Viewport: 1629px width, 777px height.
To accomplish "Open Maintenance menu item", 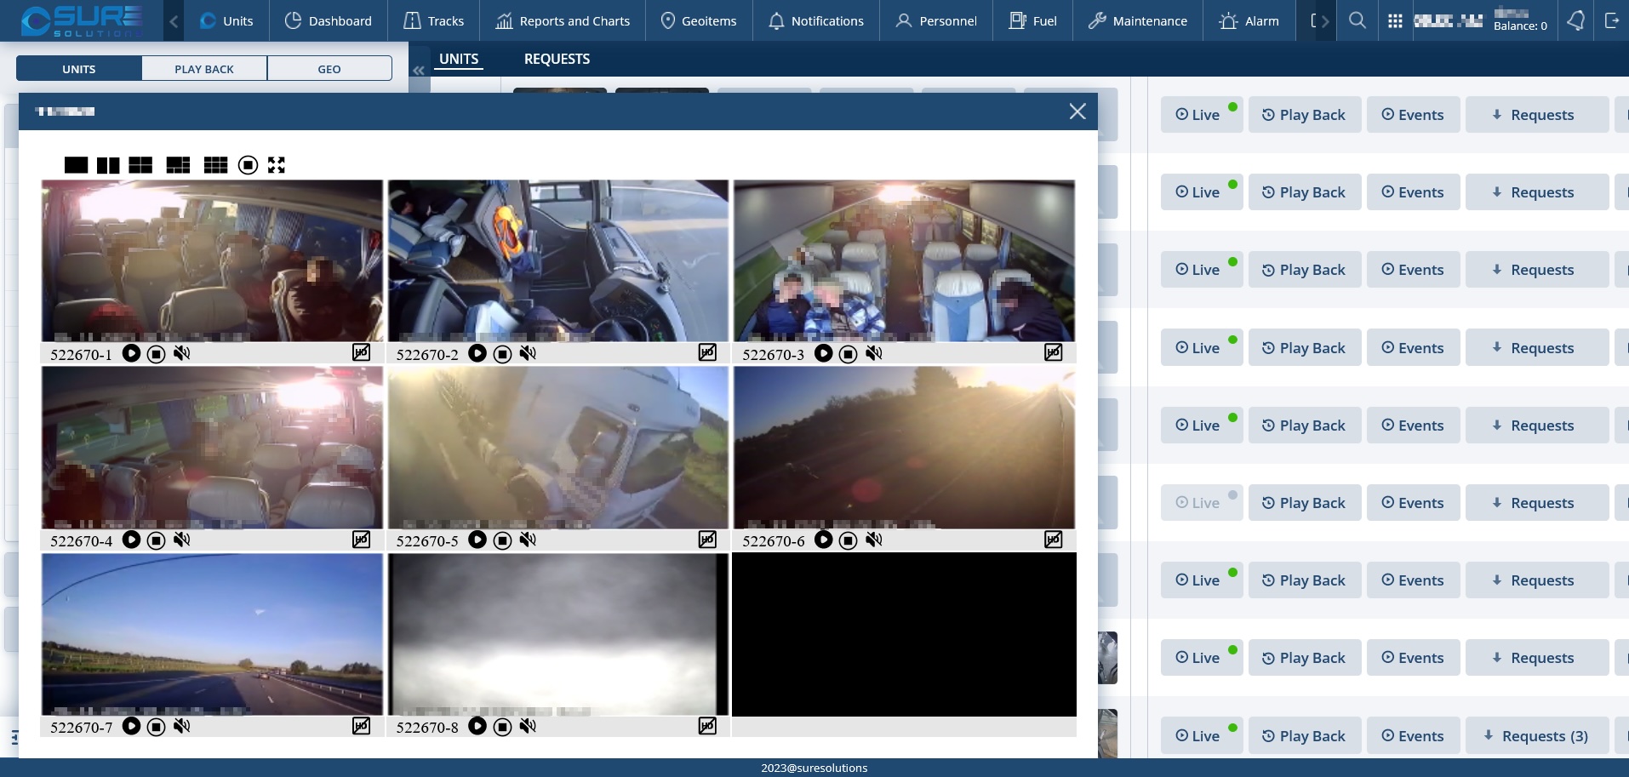I will click(1138, 20).
